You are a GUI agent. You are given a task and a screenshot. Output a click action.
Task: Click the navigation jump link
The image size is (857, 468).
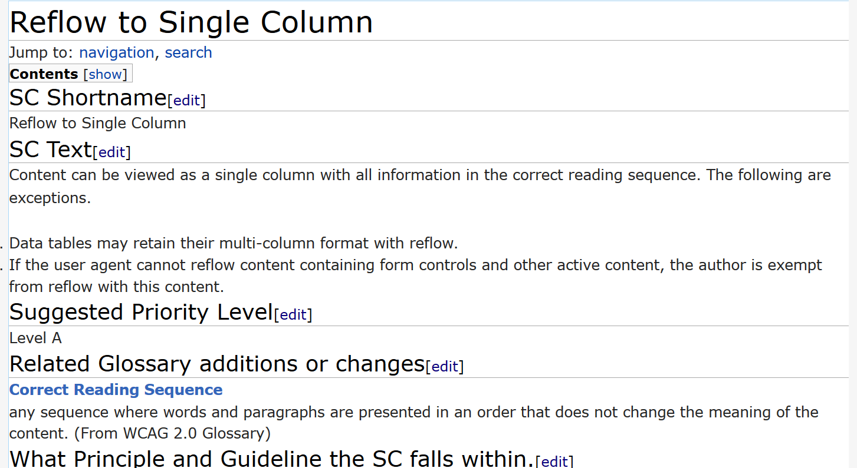point(116,53)
